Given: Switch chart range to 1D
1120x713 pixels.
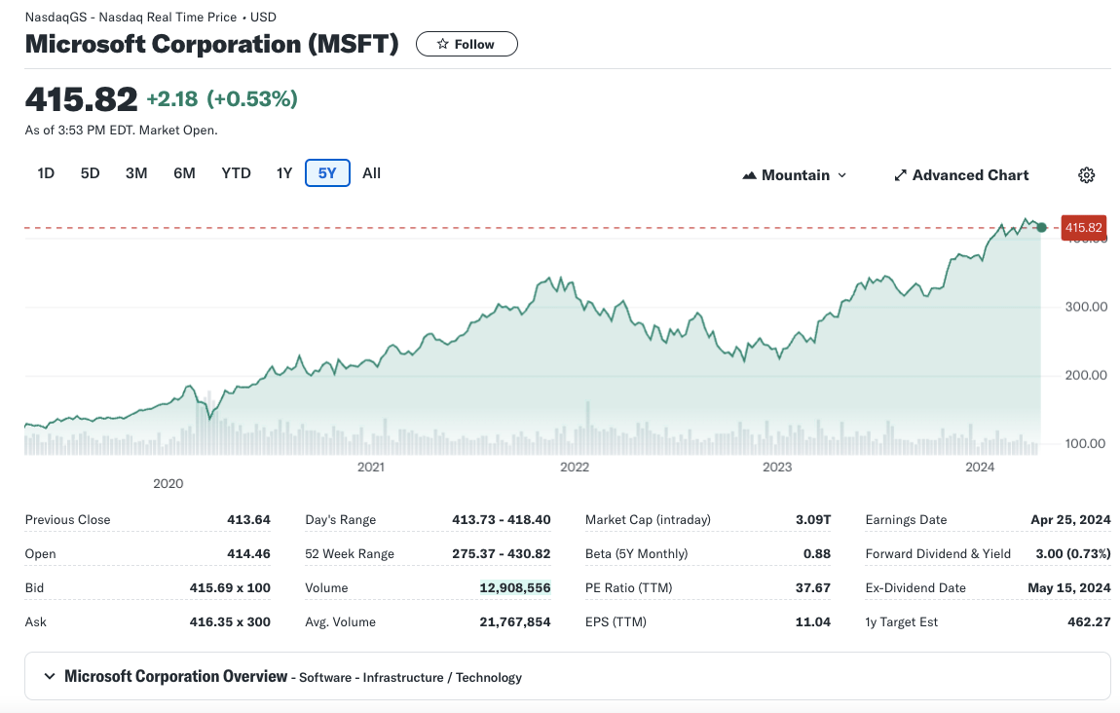Looking at the screenshot, I should (46, 172).
